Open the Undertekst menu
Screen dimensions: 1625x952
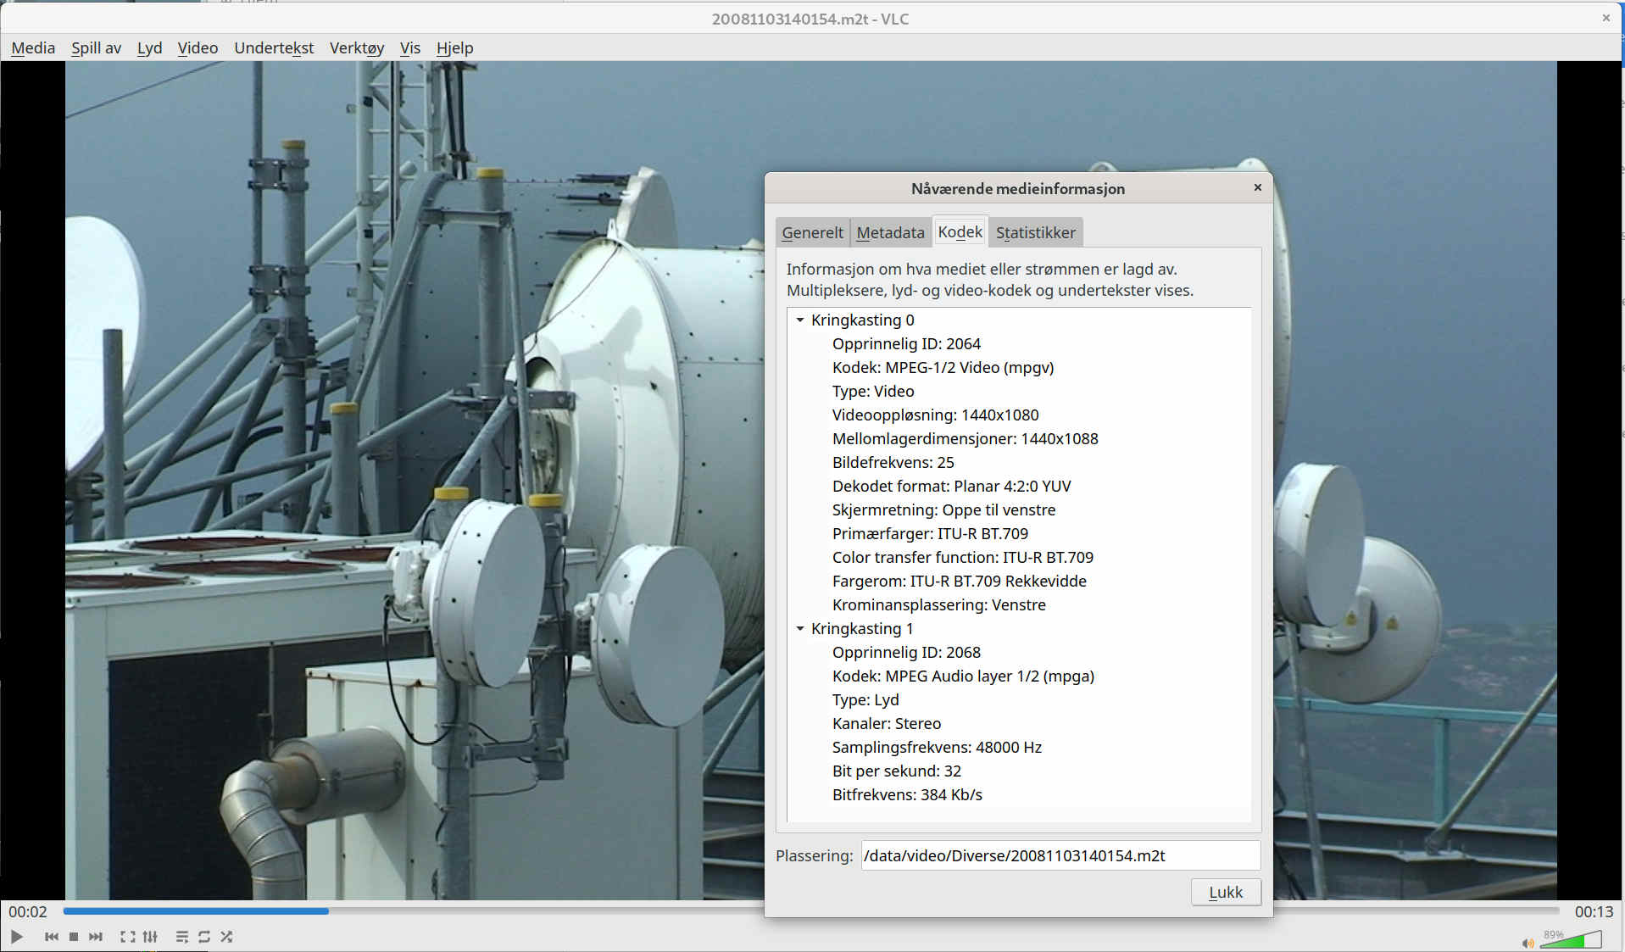click(274, 48)
